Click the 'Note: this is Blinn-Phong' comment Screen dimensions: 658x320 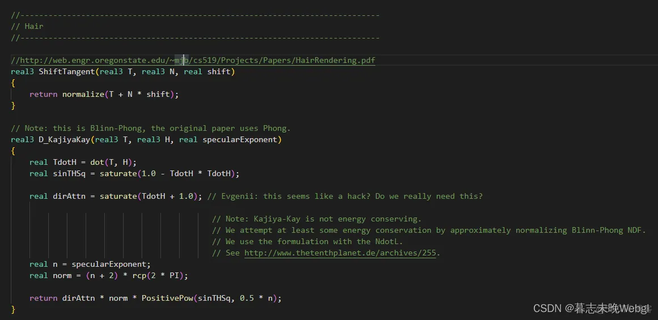tap(151, 129)
